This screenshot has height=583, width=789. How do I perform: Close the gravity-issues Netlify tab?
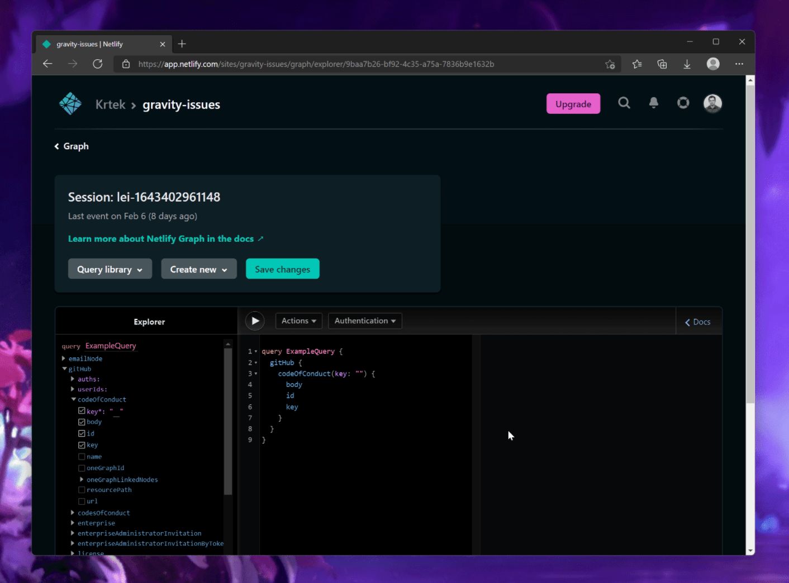pyautogui.click(x=163, y=44)
